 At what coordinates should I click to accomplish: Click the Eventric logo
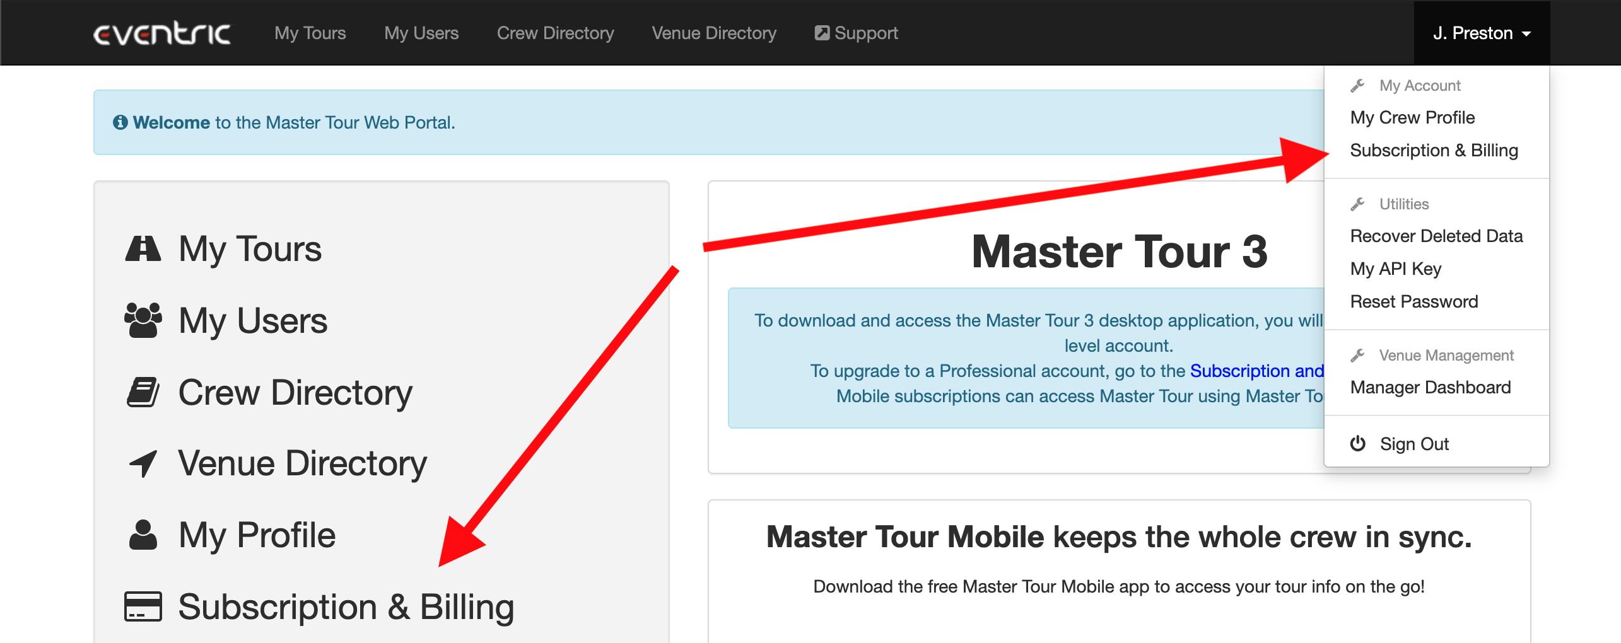(162, 33)
